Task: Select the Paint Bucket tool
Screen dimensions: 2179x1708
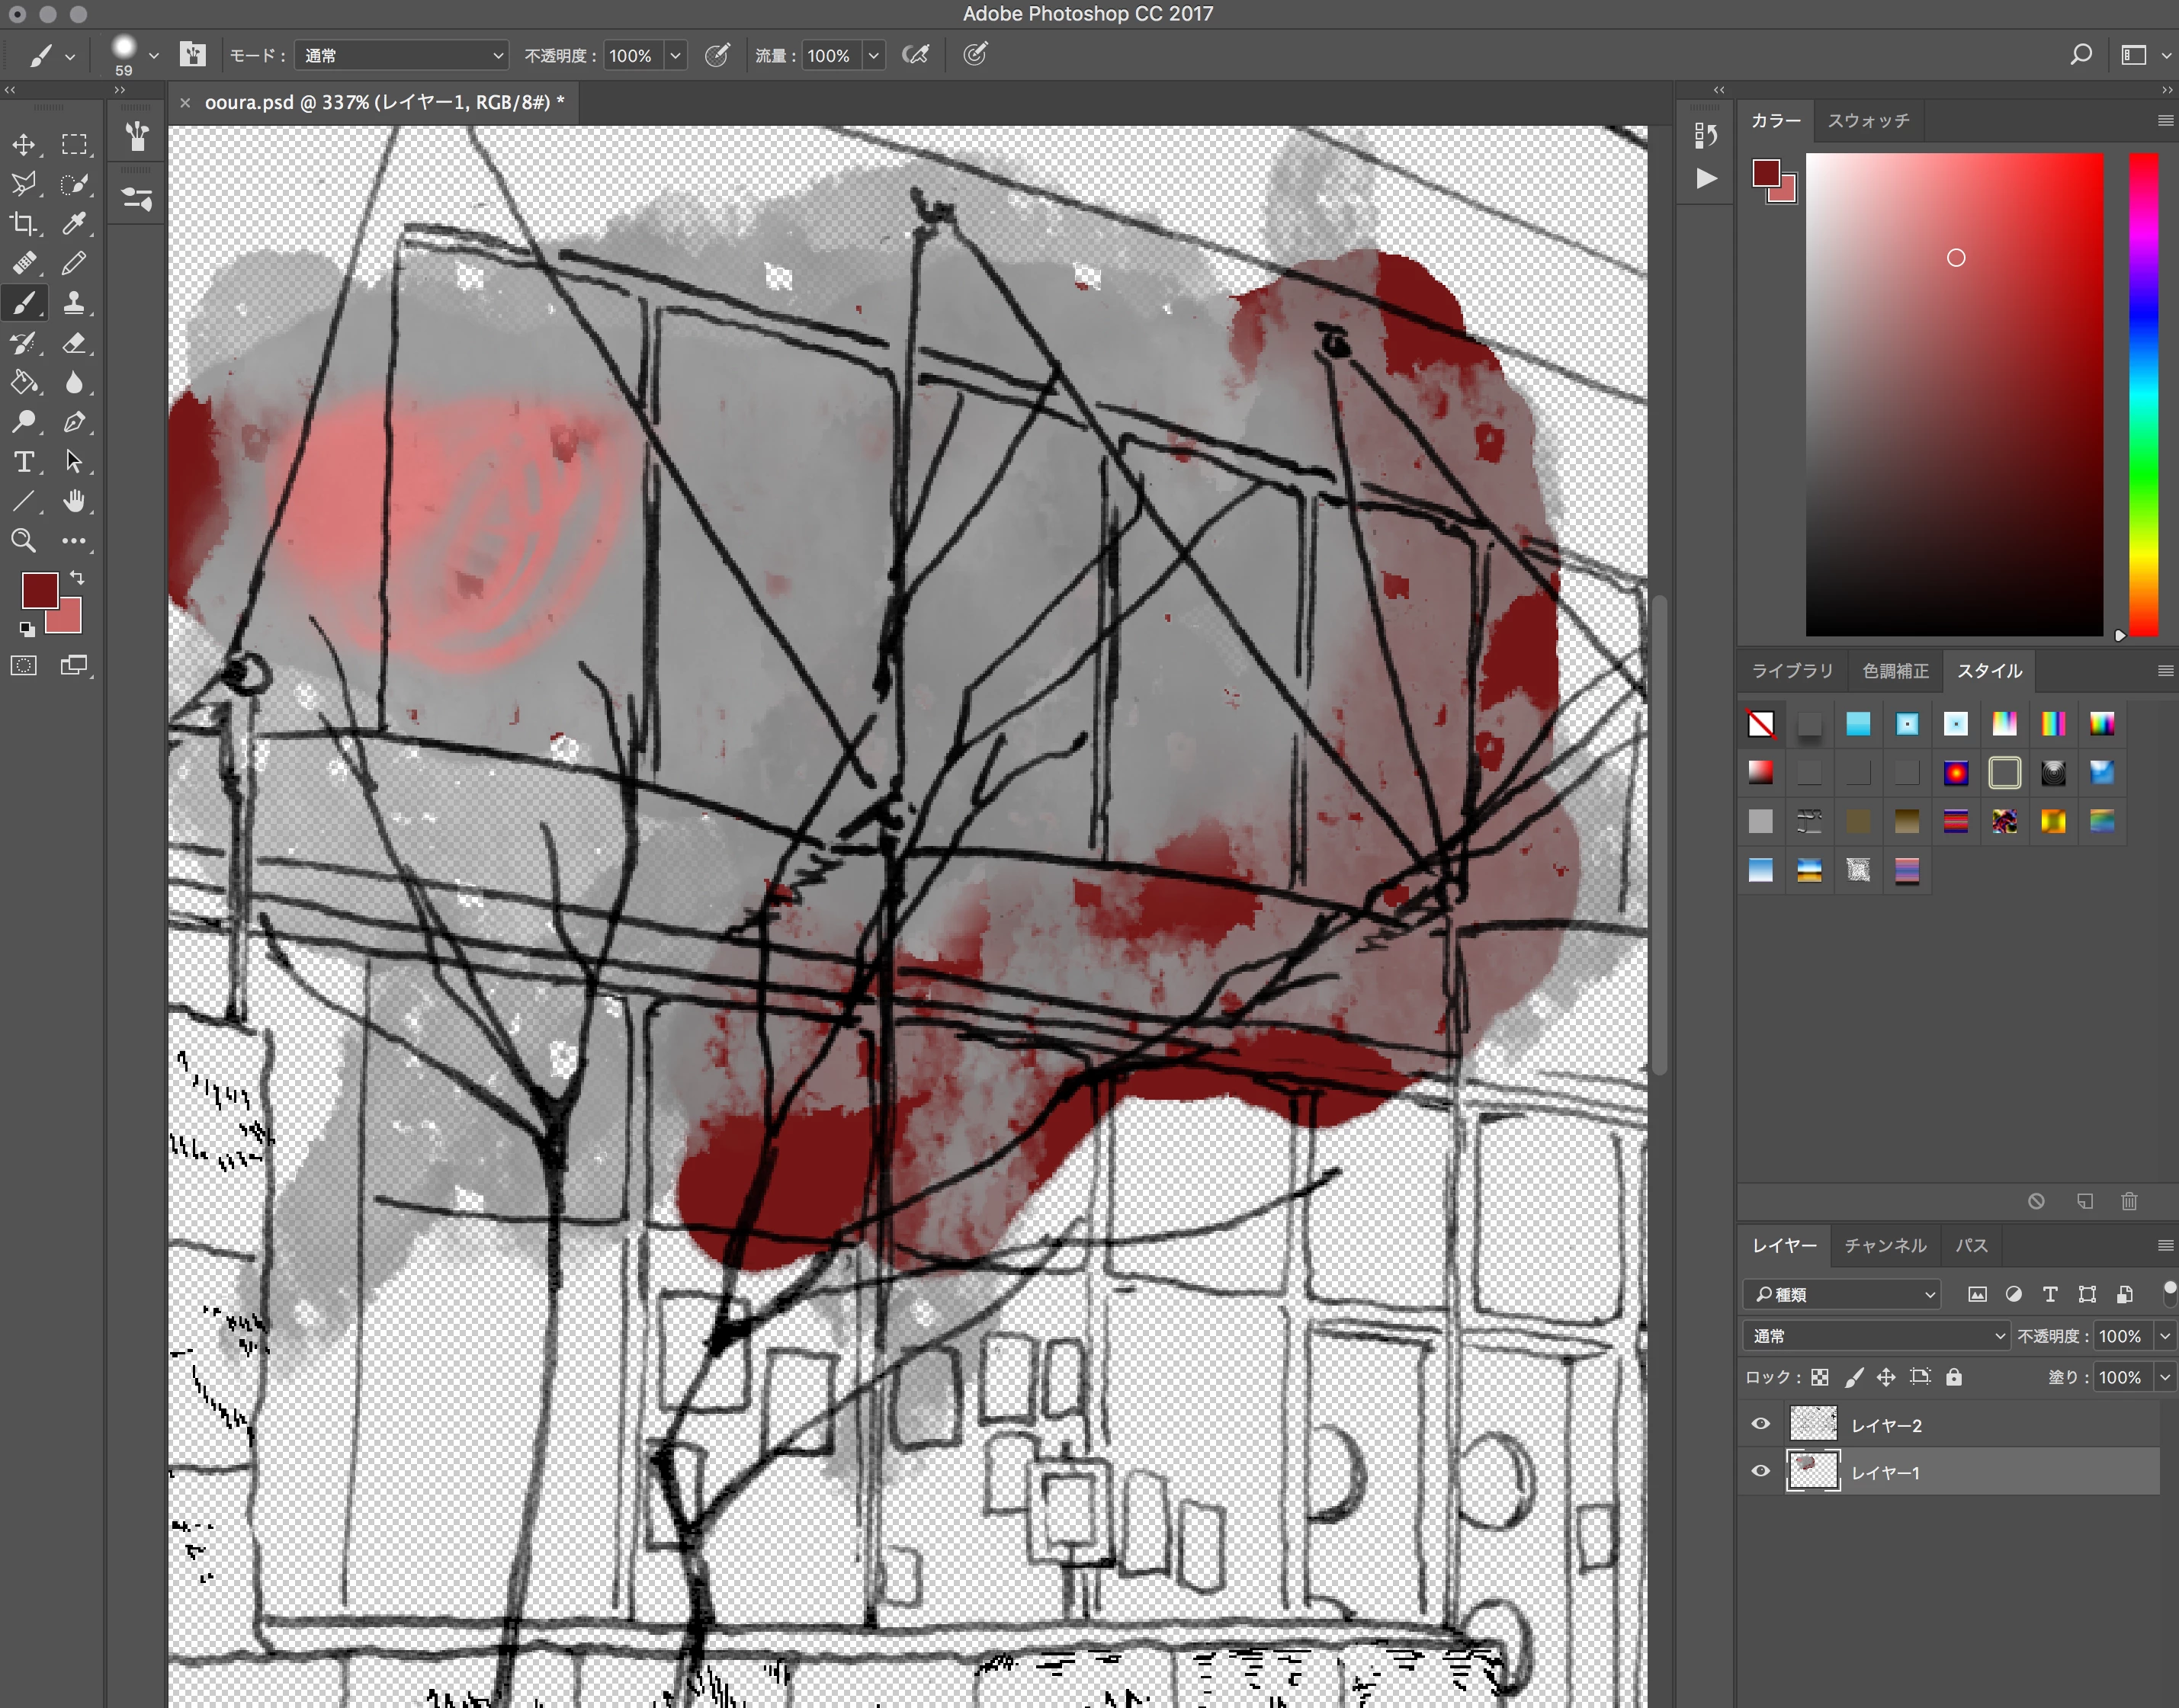Action: coord(23,383)
